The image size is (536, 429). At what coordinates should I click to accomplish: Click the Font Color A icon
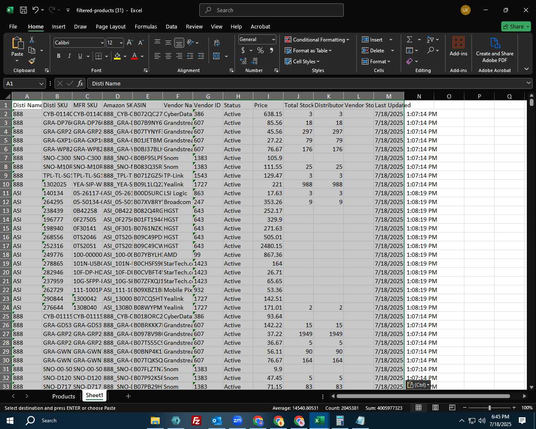[134, 56]
